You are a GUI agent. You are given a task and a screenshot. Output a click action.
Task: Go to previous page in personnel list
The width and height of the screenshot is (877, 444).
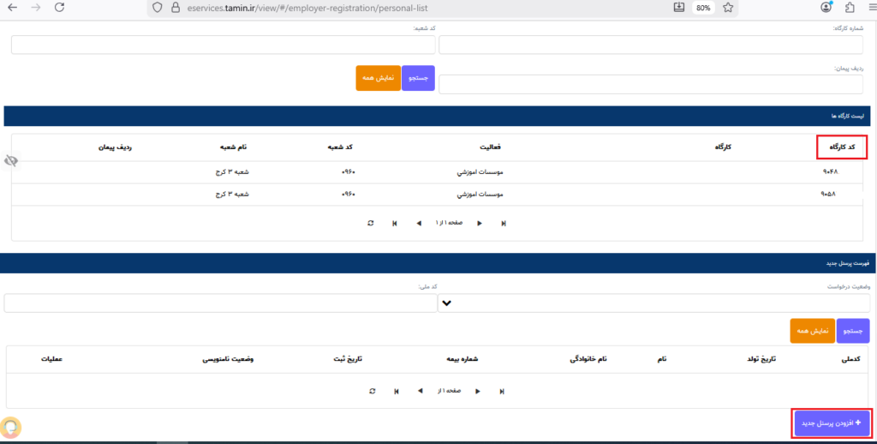pyautogui.click(x=420, y=392)
